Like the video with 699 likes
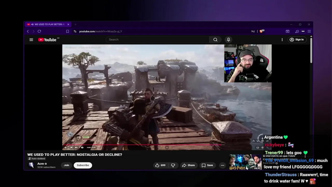 click(160, 165)
